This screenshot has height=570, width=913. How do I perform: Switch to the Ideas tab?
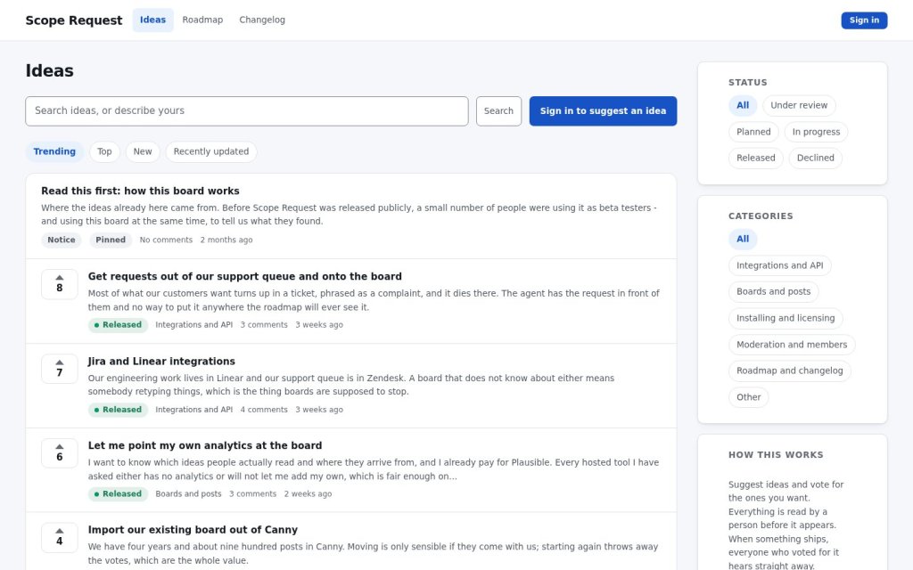pos(152,20)
